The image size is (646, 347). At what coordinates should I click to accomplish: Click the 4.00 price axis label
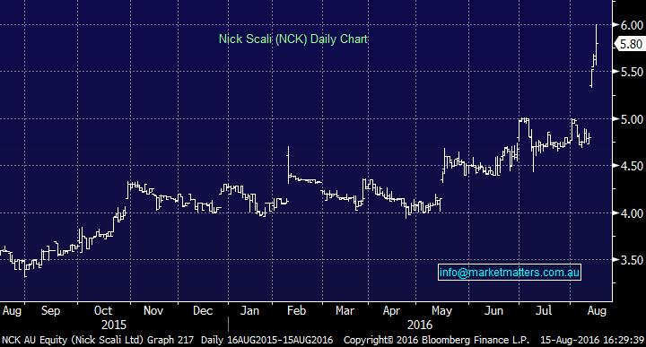tap(632, 213)
